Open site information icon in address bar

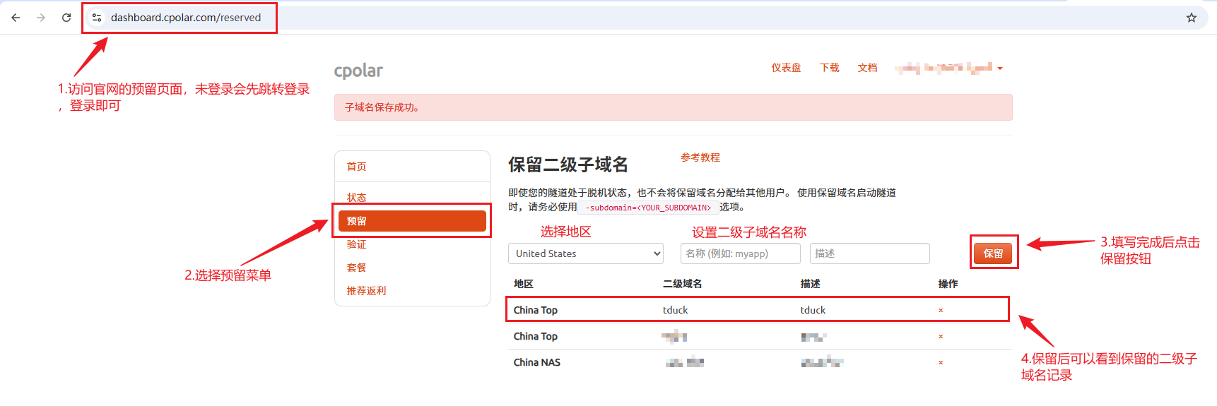(97, 18)
